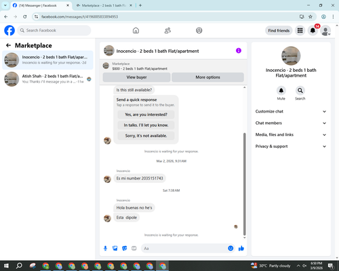Switch to the Messenger | Facebook tab

click(41, 5)
